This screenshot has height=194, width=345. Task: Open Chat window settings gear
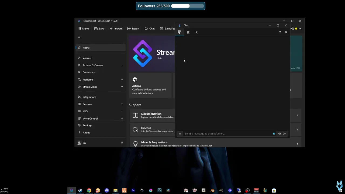pyautogui.click(x=286, y=32)
